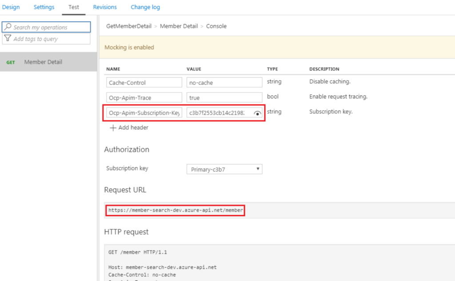
Task: Click the 'Host: member-search-dev.azure-api.net' line
Action: pos(163,267)
